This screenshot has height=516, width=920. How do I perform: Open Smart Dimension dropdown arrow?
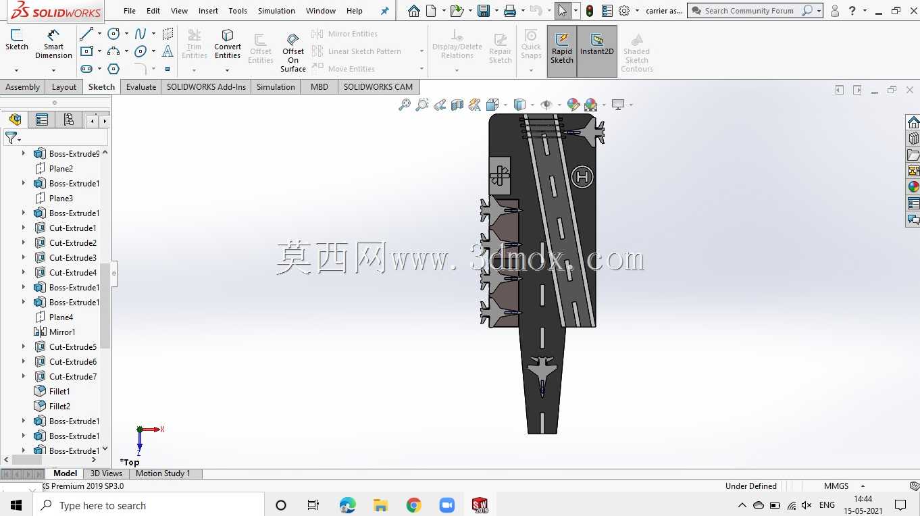tap(53, 70)
